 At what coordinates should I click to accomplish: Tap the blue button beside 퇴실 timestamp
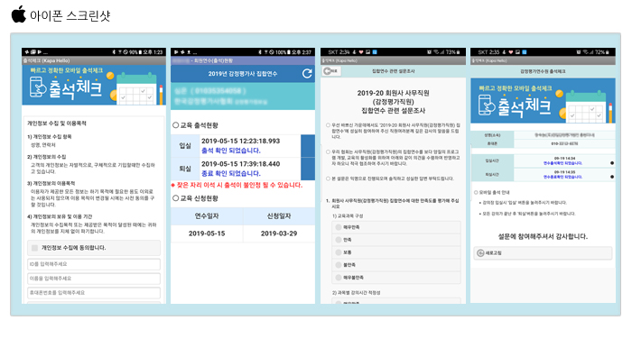pyautogui.click(x=308, y=169)
